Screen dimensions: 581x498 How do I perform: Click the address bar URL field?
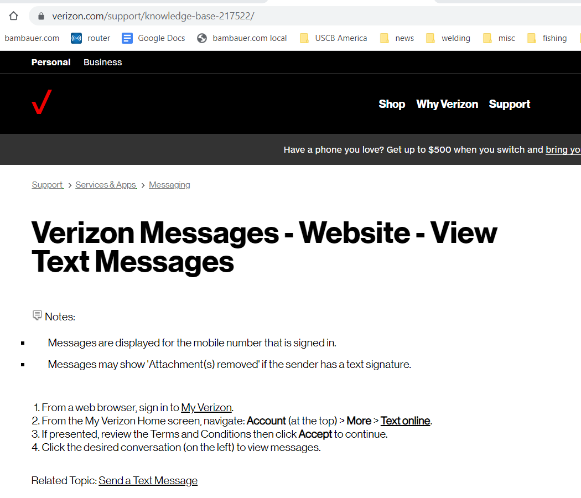[x=277, y=16]
